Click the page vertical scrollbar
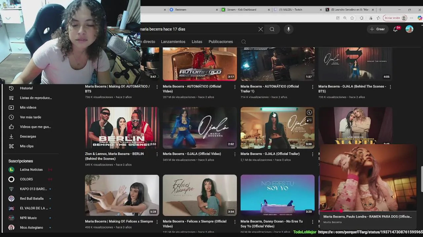This screenshot has height=237, width=423. pyautogui.click(x=421, y=179)
